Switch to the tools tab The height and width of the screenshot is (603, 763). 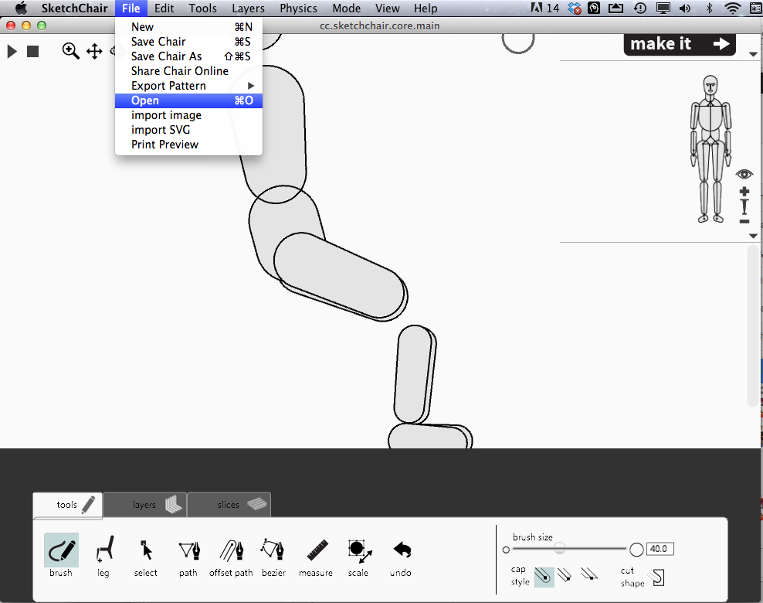tap(68, 505)
